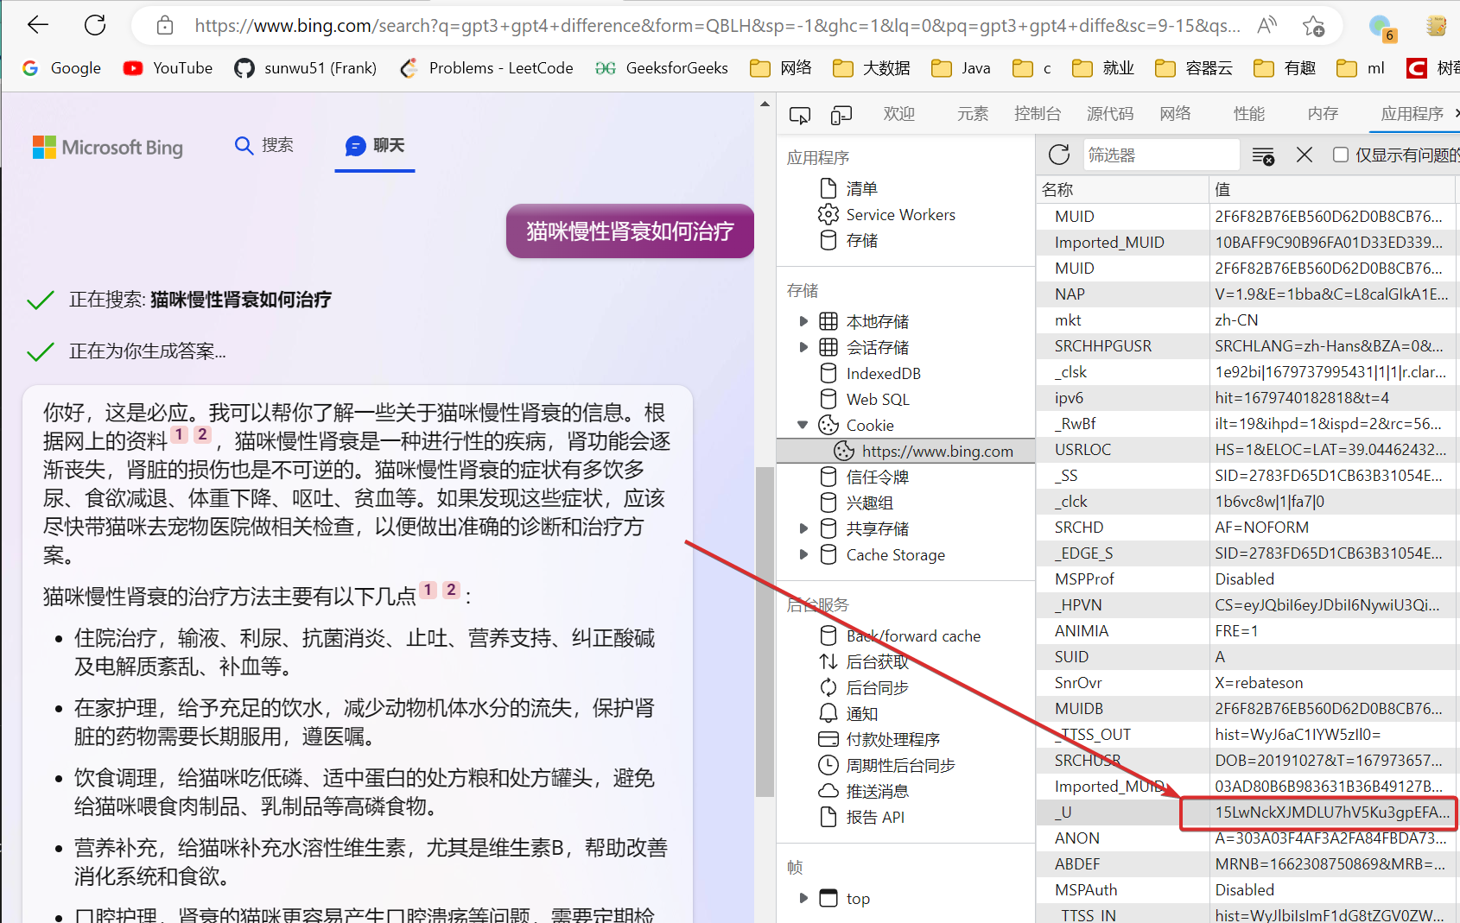Image resolution: width=1460 pixels, height=923 pixels.
Task: Select the mkt cookie row
Action: tap(1247, 320)
